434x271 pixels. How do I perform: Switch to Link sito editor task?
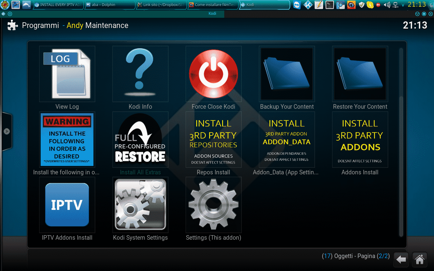pos(161,5)
